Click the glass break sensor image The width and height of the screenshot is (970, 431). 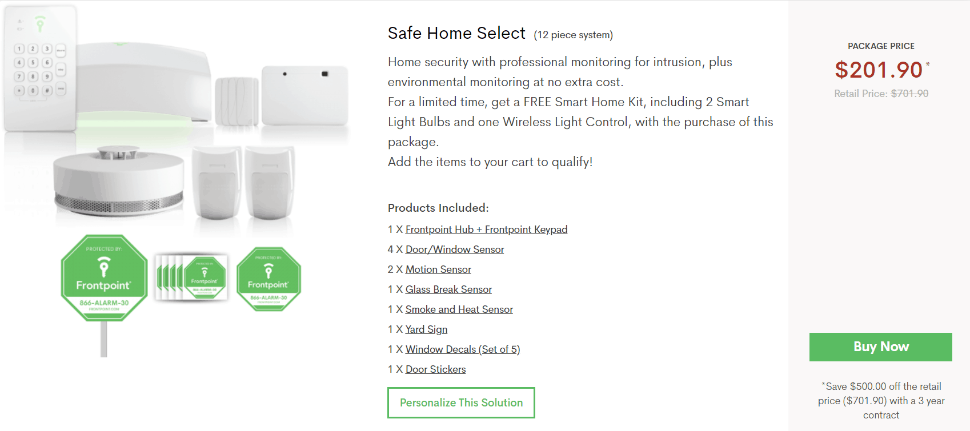(x=304, y=95)
